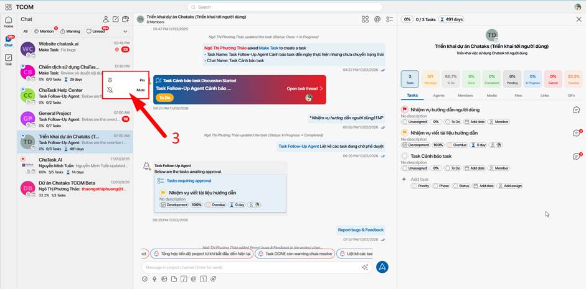The height and width of the screenshot is (289, 586).
Task: Click the tag icon below message box
Action: pyautogui.click(x=213, y=279)
